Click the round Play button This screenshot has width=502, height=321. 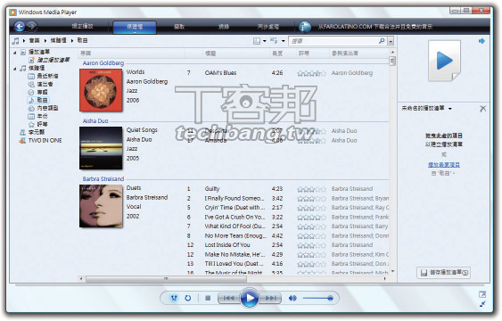(250, 299)
